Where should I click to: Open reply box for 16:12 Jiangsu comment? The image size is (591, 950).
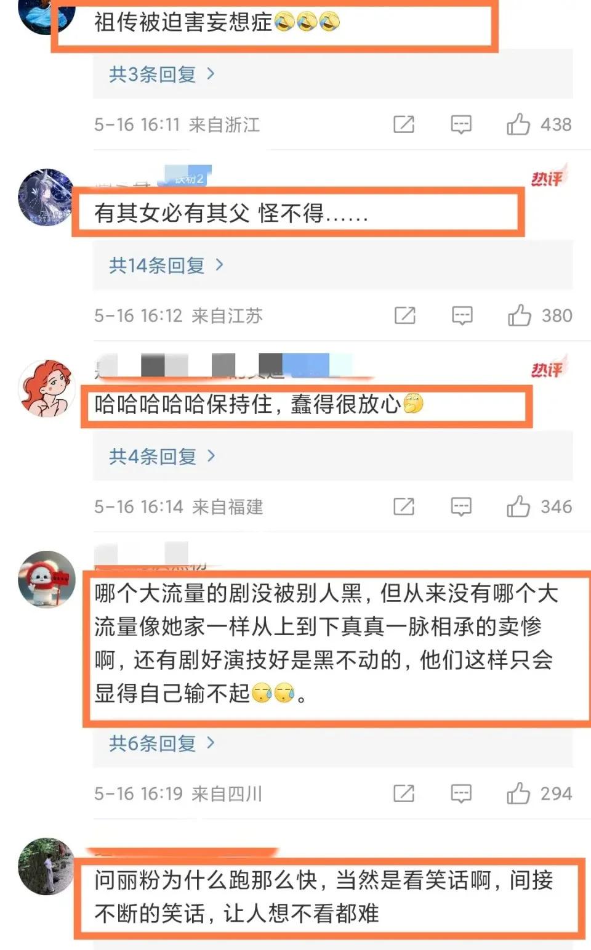pyautogui.click(x=462, y=315)
